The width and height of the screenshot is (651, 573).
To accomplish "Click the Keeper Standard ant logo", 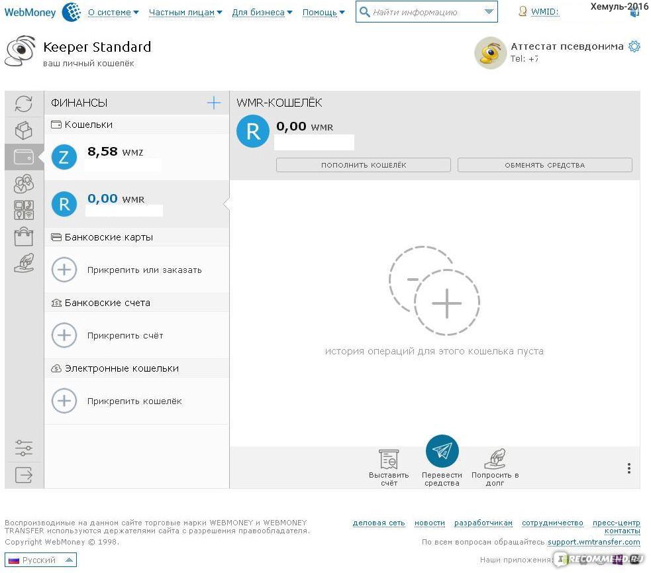I will [20, 51].
